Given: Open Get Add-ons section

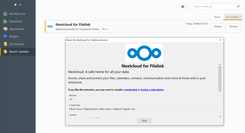Looking at the screenshot, I should click(18, 14).
